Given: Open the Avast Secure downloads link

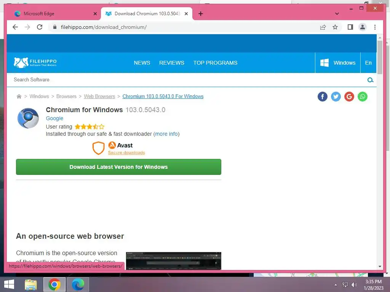Looking at the screenshot, I should (126, 152).
